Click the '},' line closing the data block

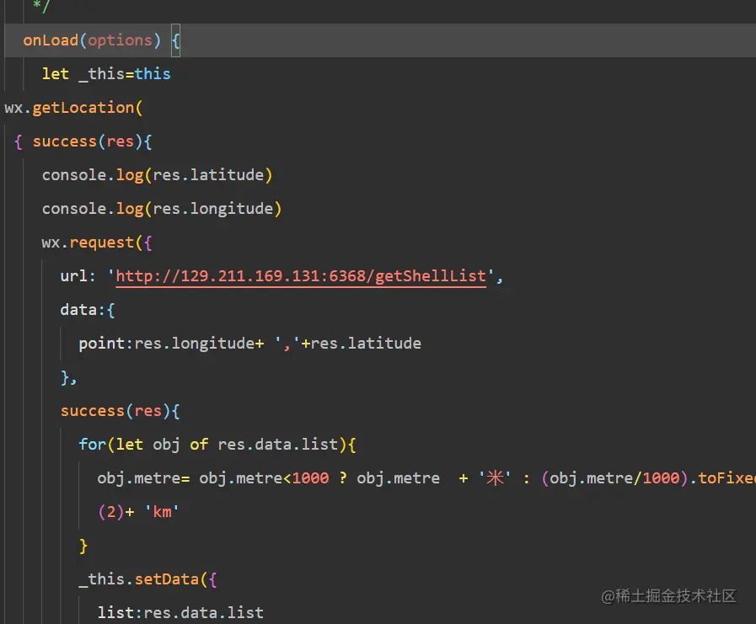(x=68, y=377)
